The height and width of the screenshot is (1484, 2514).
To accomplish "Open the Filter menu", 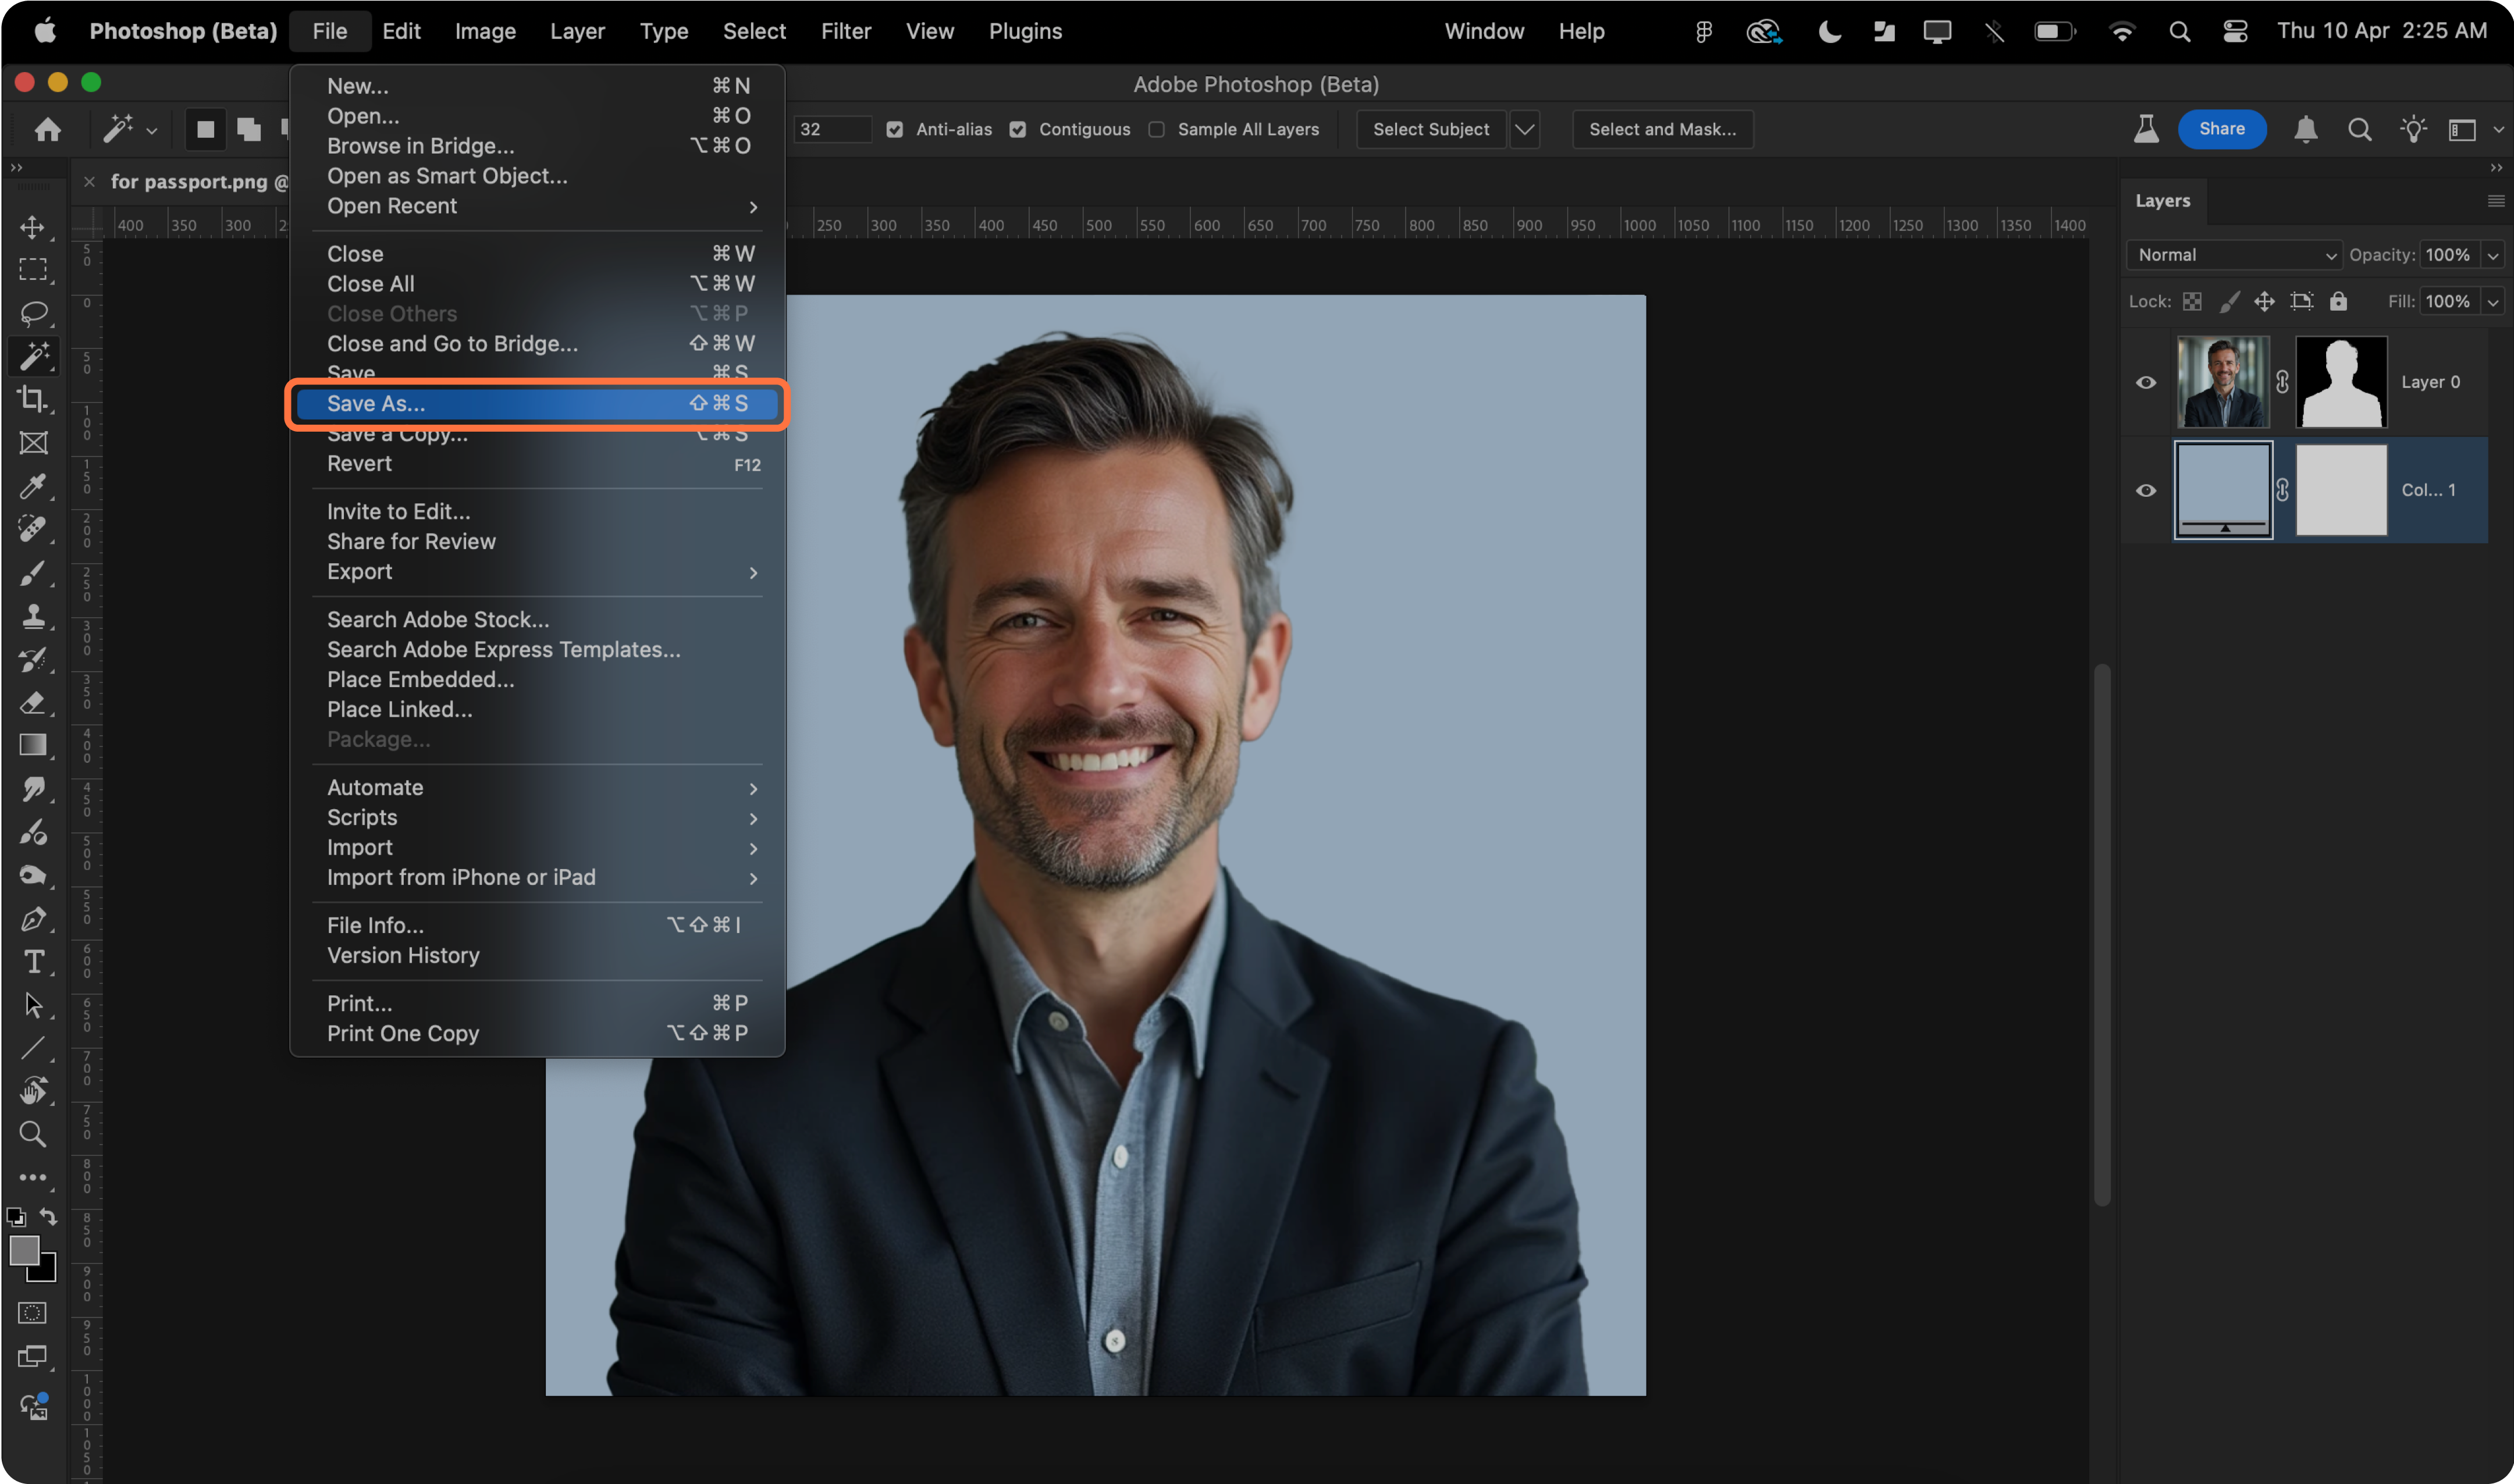I will click(x=845, y=31).
